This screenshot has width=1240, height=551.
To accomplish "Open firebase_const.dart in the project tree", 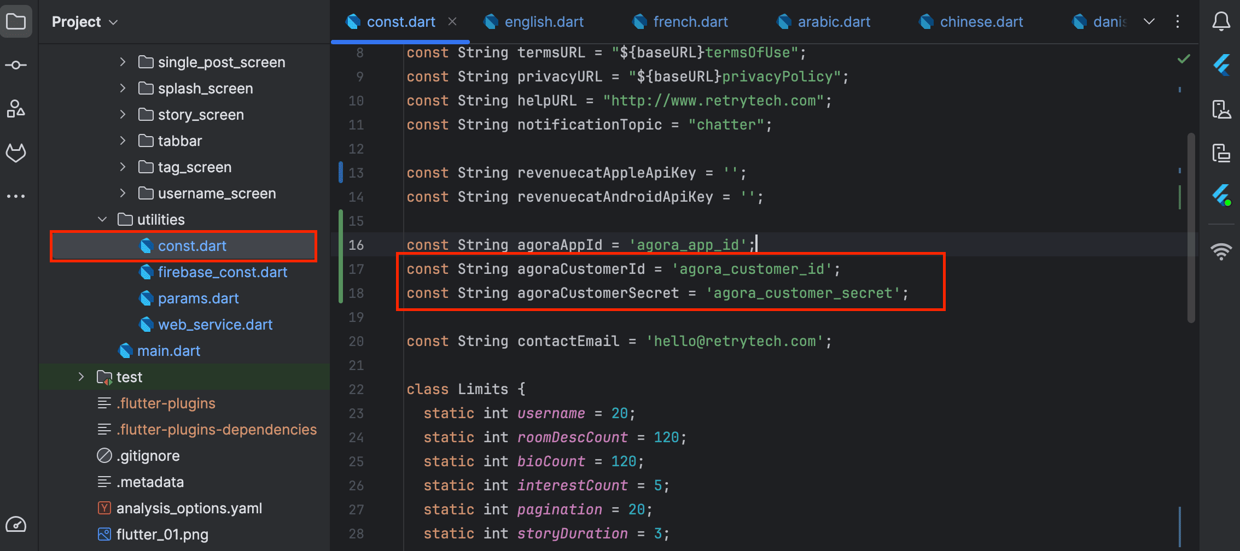I will [x=222, y=272].
